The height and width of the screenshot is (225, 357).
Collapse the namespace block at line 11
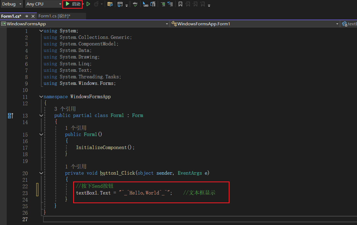[x=41, y=97]
